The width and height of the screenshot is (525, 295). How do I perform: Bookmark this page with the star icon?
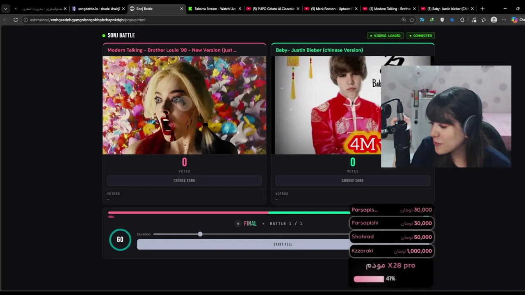pos(412,20)
